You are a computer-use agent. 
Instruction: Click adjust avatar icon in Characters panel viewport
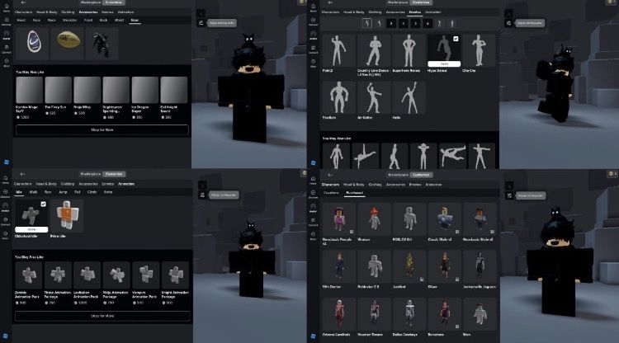[x=509, y=195]
